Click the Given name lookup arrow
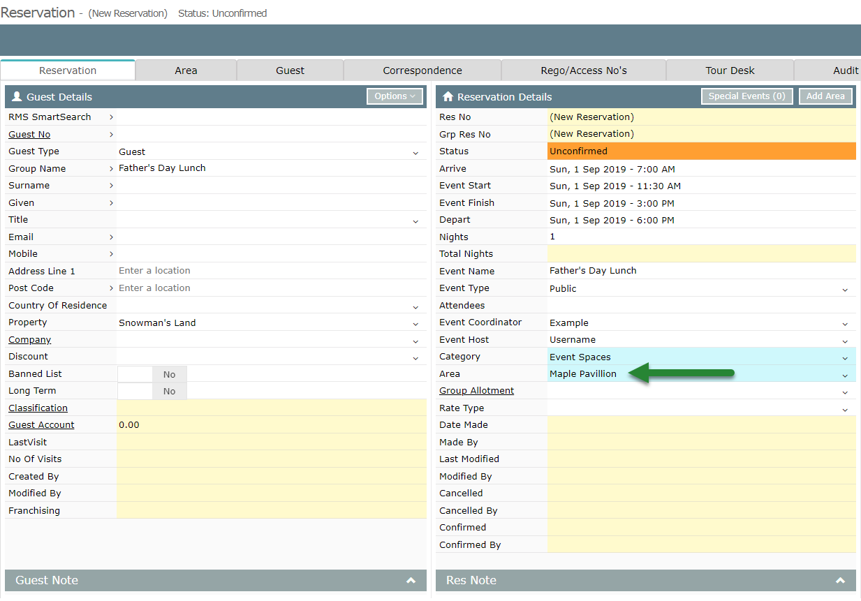Screen dimensions: 861x601 pos(111,203)
